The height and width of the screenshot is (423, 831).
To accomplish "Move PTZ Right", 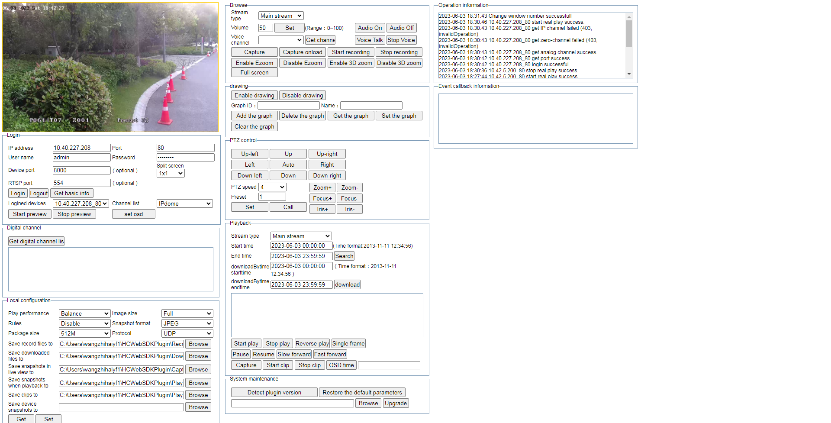I will pos(327,165).
